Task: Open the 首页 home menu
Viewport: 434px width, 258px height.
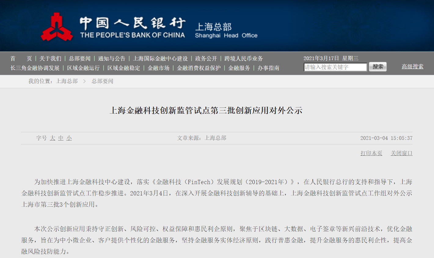Action: pos(20,58)
